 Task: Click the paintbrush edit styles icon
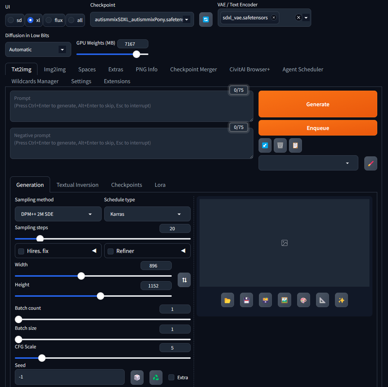tap(371, 163)
